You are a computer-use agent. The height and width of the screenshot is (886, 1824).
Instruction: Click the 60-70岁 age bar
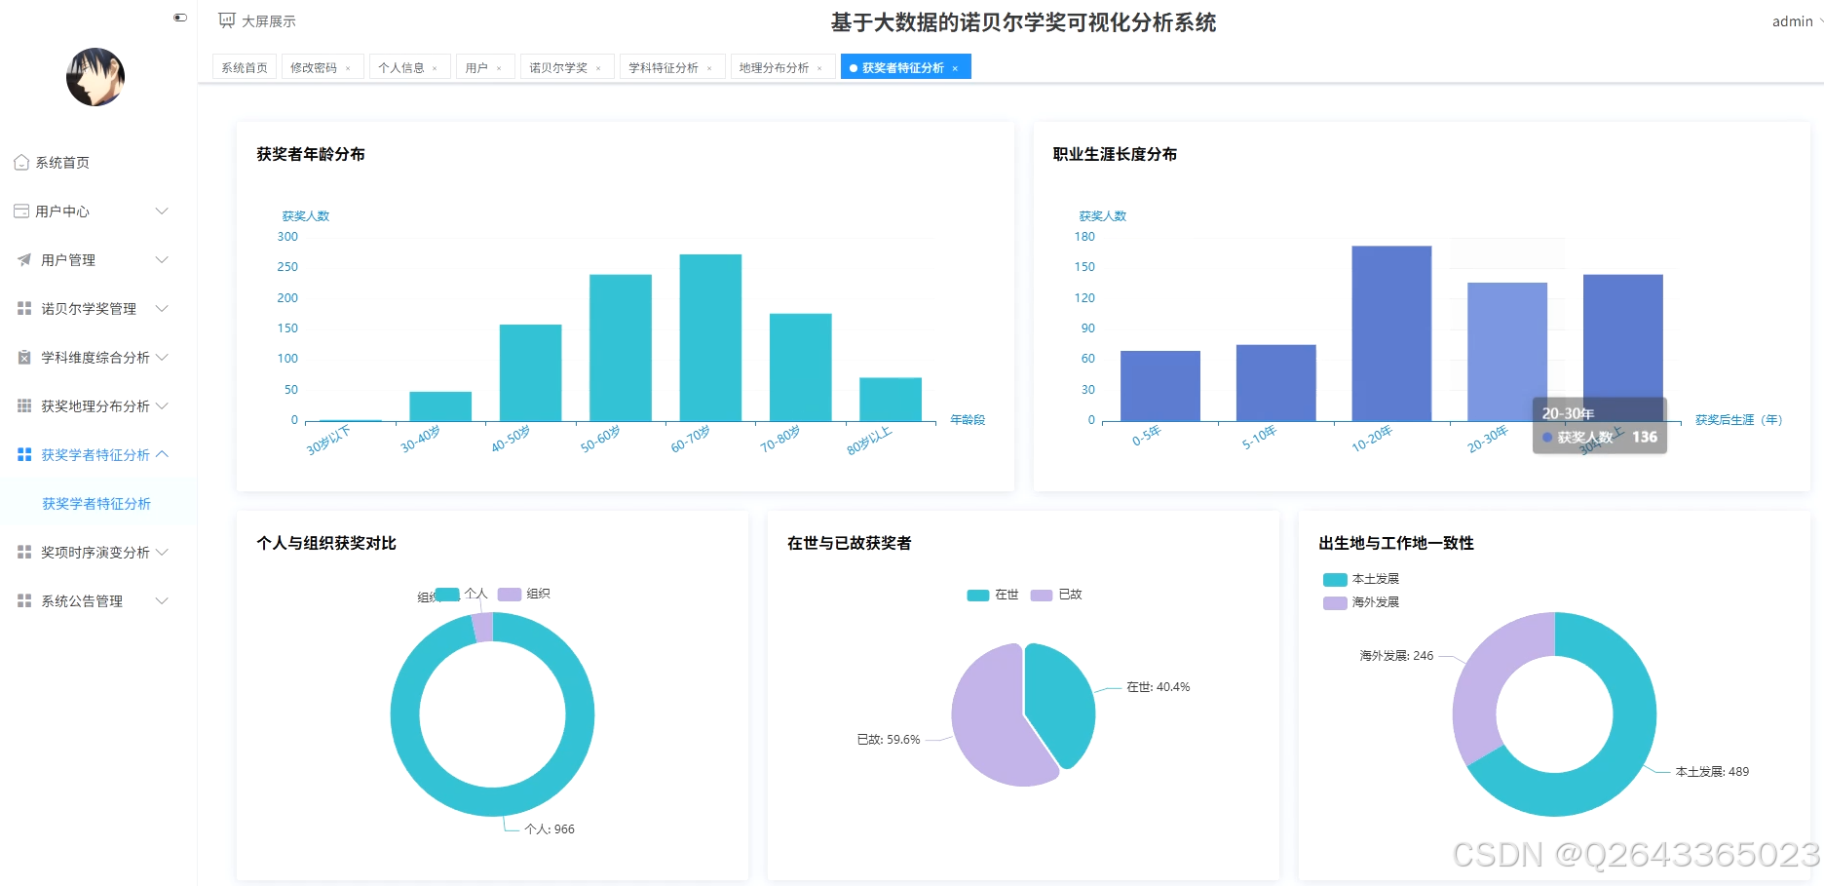pyautogui.click(x=710, y=337)
